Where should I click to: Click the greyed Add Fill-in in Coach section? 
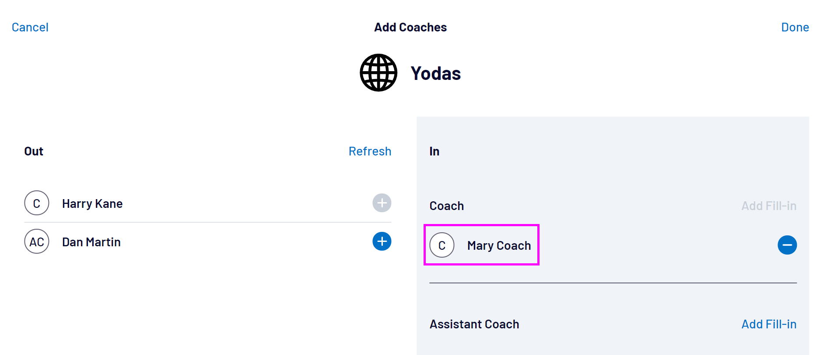pos(768,206)
